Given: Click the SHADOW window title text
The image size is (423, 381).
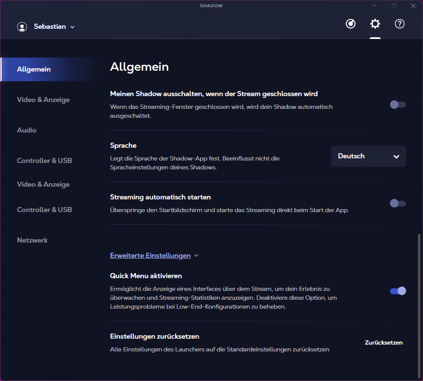Looking at the screenshot, I should tap(211, 6).
